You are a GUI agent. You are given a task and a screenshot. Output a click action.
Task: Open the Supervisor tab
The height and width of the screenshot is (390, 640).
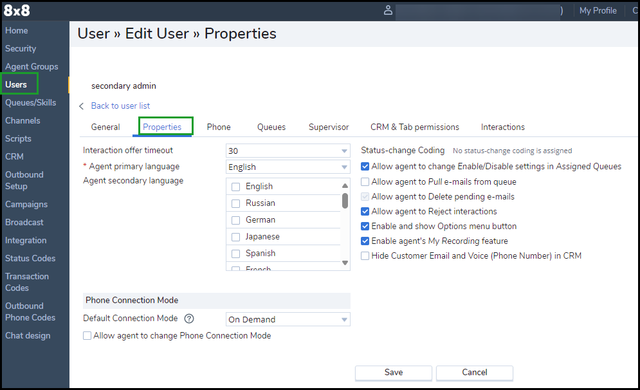(329, 127)
